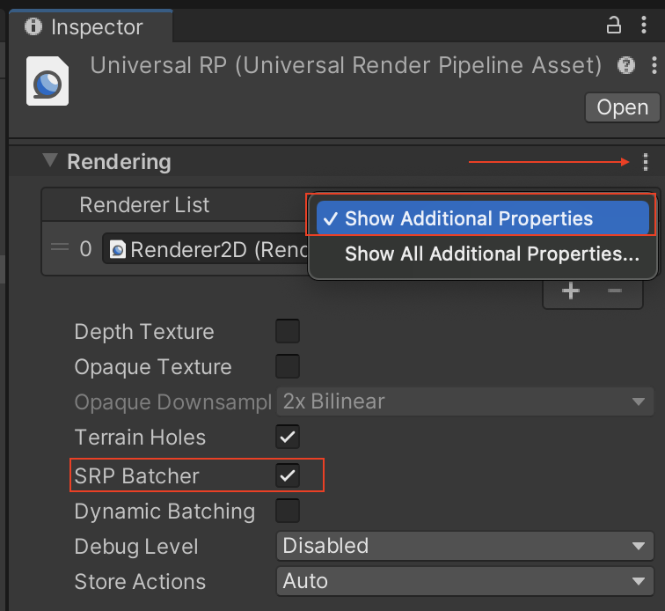Screen dimensions: 665x611
Task: Disable the SRP Batcher checkbox
Action: point(288,475)
